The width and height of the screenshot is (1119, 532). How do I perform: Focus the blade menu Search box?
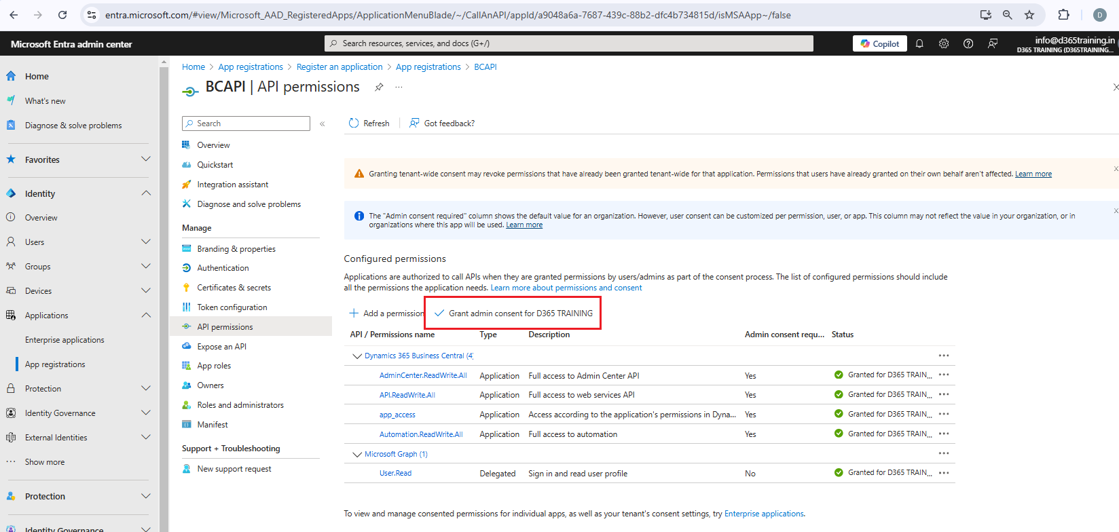tap(246, 123)
